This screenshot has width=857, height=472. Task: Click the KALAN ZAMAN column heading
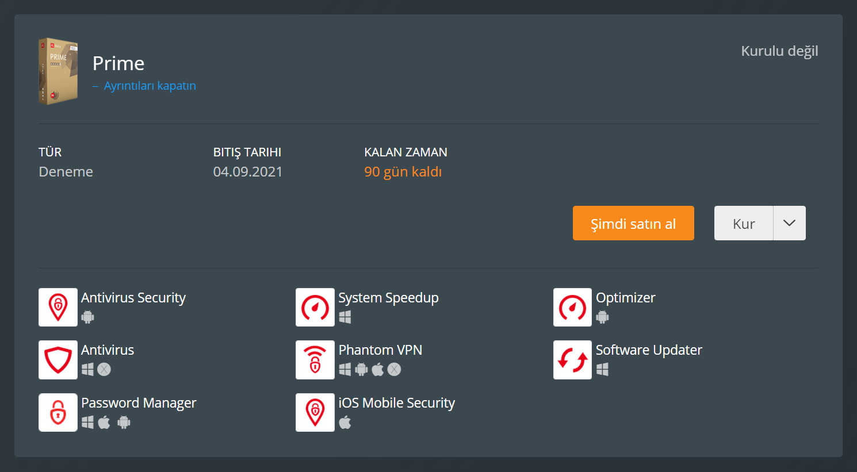(405, 152)
